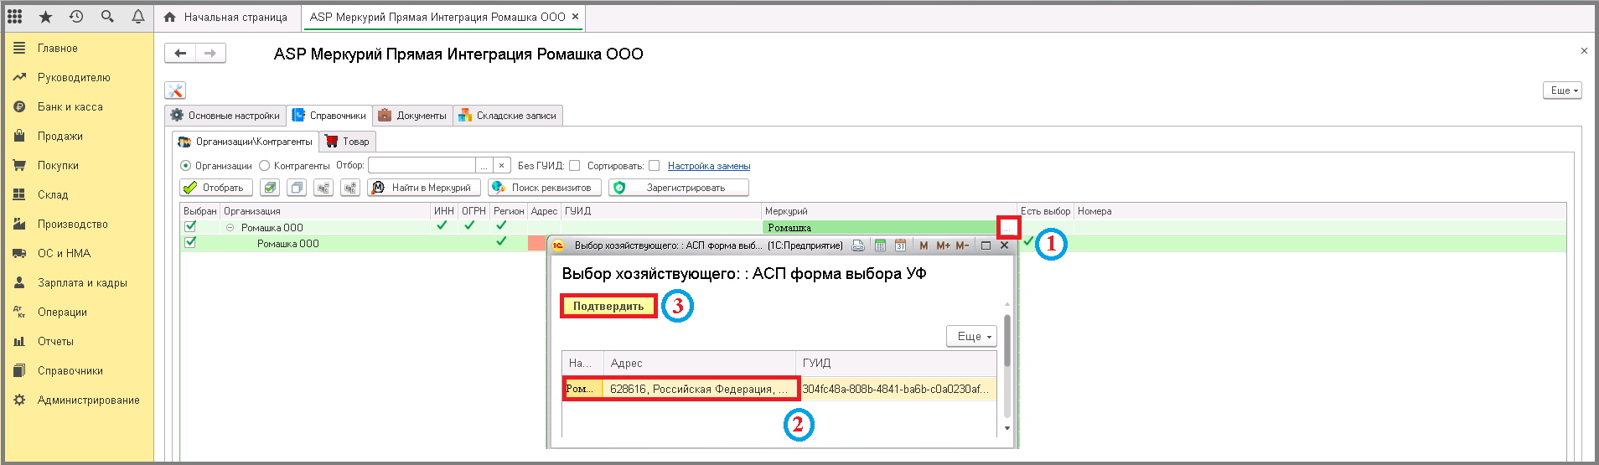Image resolution: width=1599 pixels, height=465 pixels.
Task: Click the Отобрать button
Action: click(x=216, y=188)
